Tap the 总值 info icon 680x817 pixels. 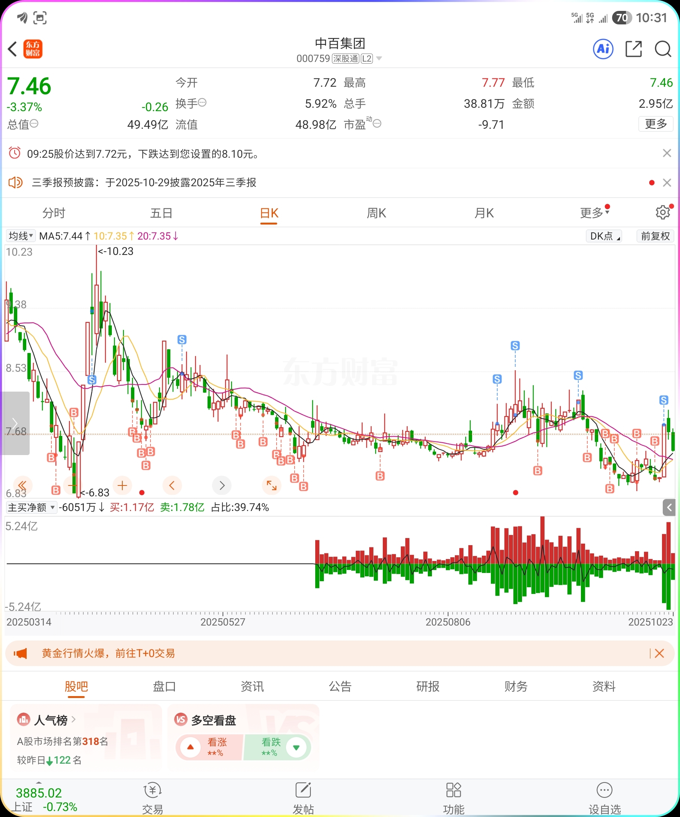click(34, 123)
